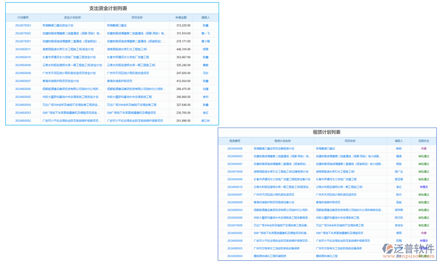Click 未提交 status for lease 2024060010
The width and height of the screenshot is (439, 263).
coord(424,187)
